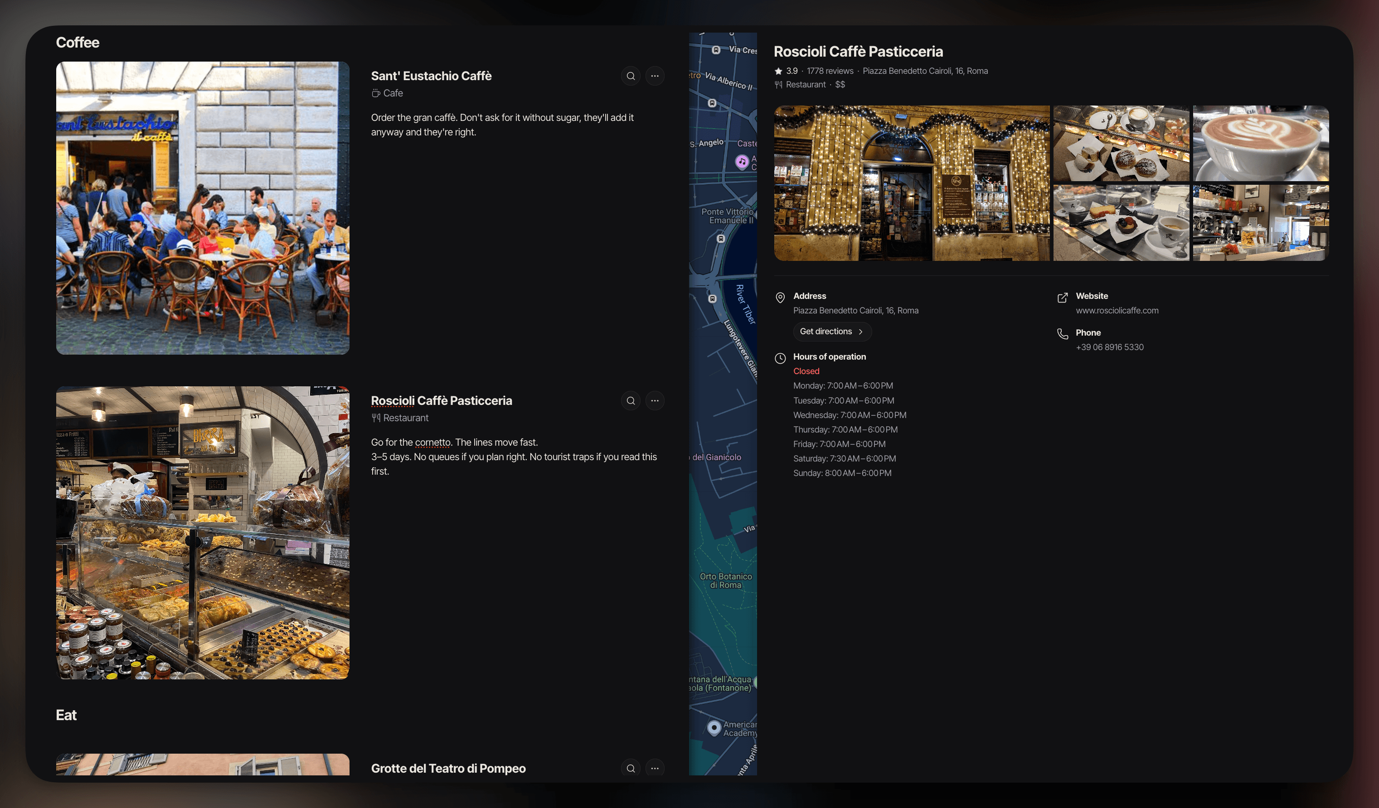Click the Sunday: 8:00 AM–6:00 PM hours row

pos(842,473)
